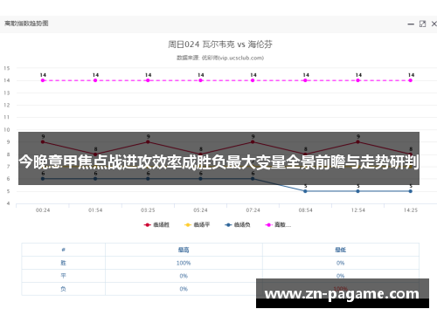437x316 pixels.
Task: Click the 4 y-axis label
Action: 8,203
